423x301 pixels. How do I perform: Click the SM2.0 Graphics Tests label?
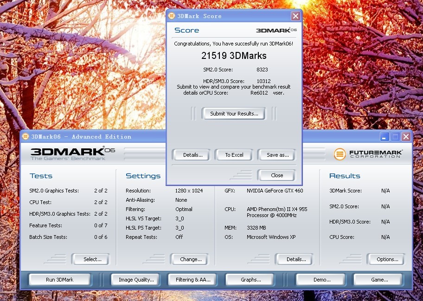(54, 191)
